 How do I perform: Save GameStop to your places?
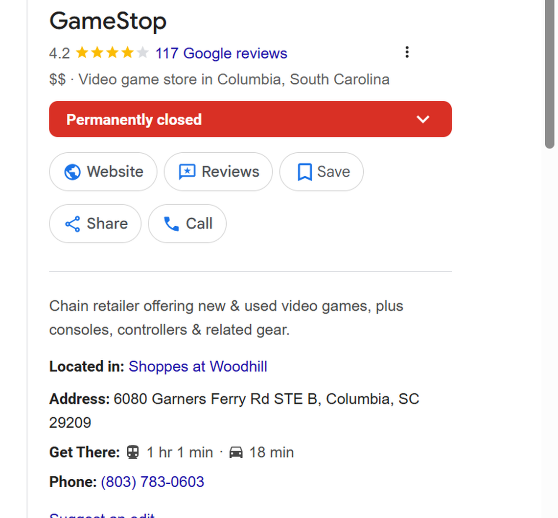point(321,172)
